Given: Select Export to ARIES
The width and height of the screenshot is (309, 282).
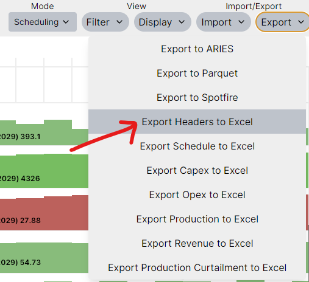Looking at the screenshot, I should pos(197,49).
